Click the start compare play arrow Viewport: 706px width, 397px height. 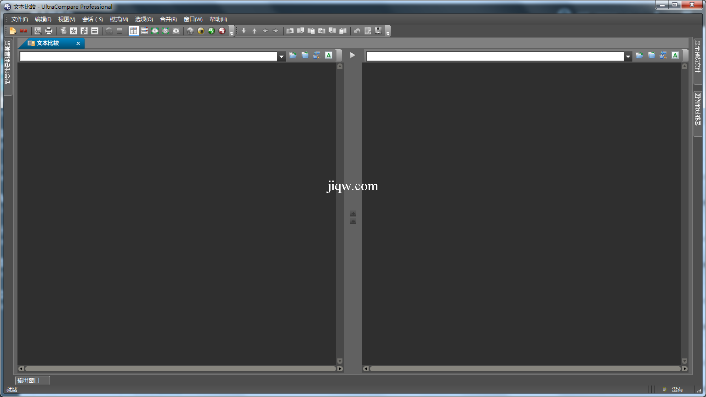point(353,55)
